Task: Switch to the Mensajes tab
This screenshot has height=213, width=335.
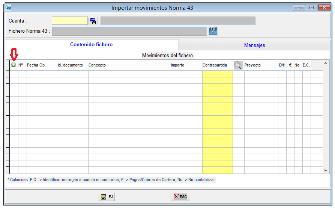Action: coord(254,45)
